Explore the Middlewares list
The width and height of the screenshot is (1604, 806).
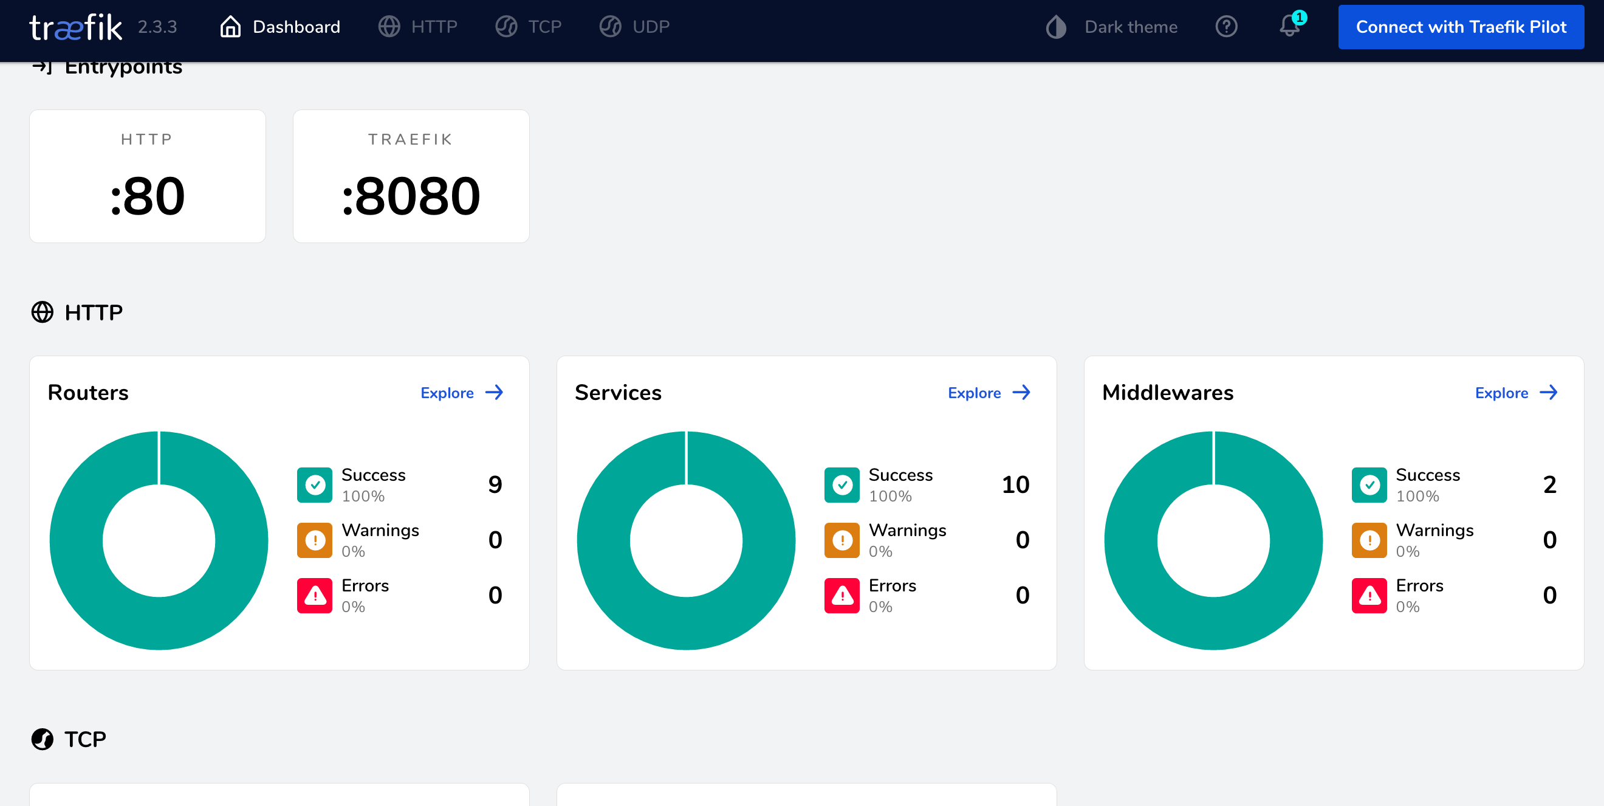1515,393
